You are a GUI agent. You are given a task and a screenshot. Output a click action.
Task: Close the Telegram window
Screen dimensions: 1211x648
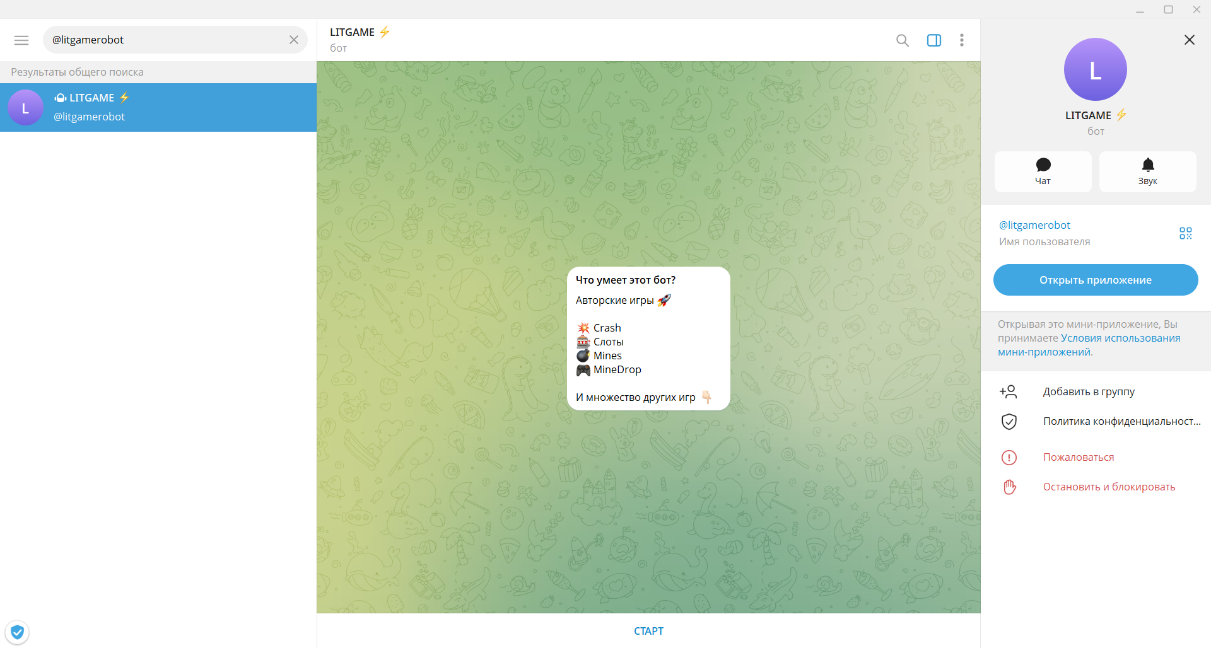point(1196,9)
